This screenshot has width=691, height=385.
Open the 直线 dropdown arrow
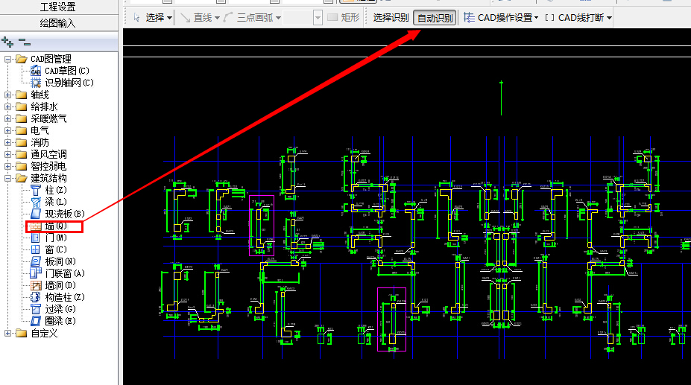point(217,18)
